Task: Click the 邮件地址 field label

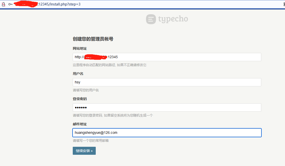Action: point(80,124)
